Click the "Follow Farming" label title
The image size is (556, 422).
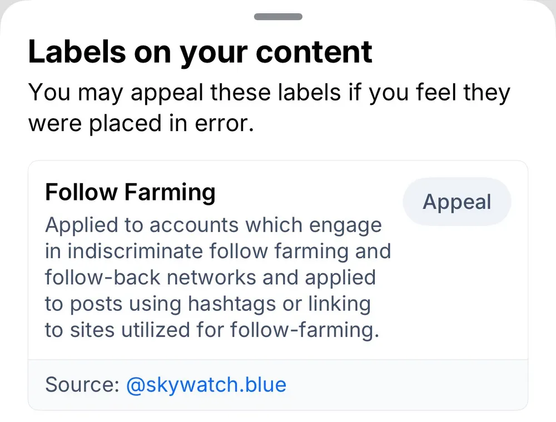[x=130, y=193]
